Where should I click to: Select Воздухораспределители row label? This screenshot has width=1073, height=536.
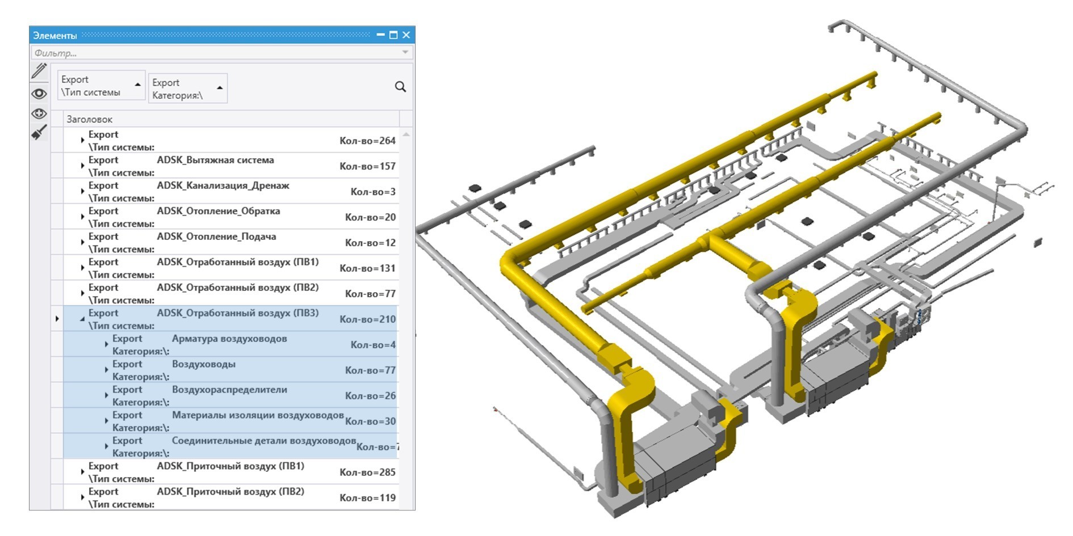[229, 390]
